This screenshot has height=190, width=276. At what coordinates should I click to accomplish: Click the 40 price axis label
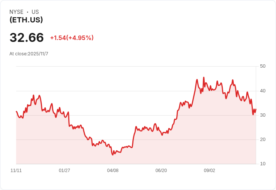point(262,91)
